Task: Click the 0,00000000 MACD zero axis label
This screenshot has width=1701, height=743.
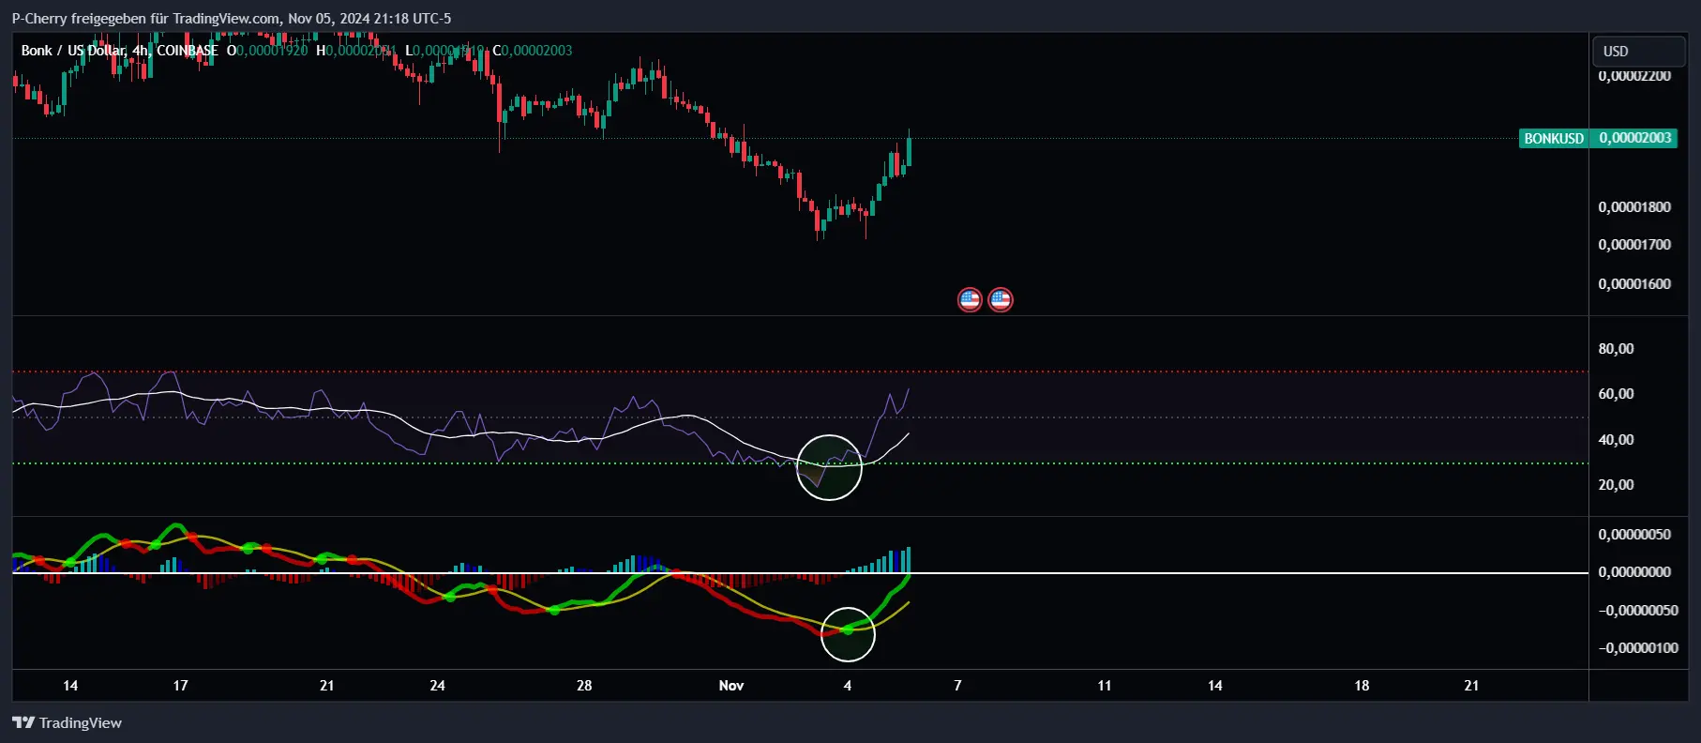Action: point(1634,572)
